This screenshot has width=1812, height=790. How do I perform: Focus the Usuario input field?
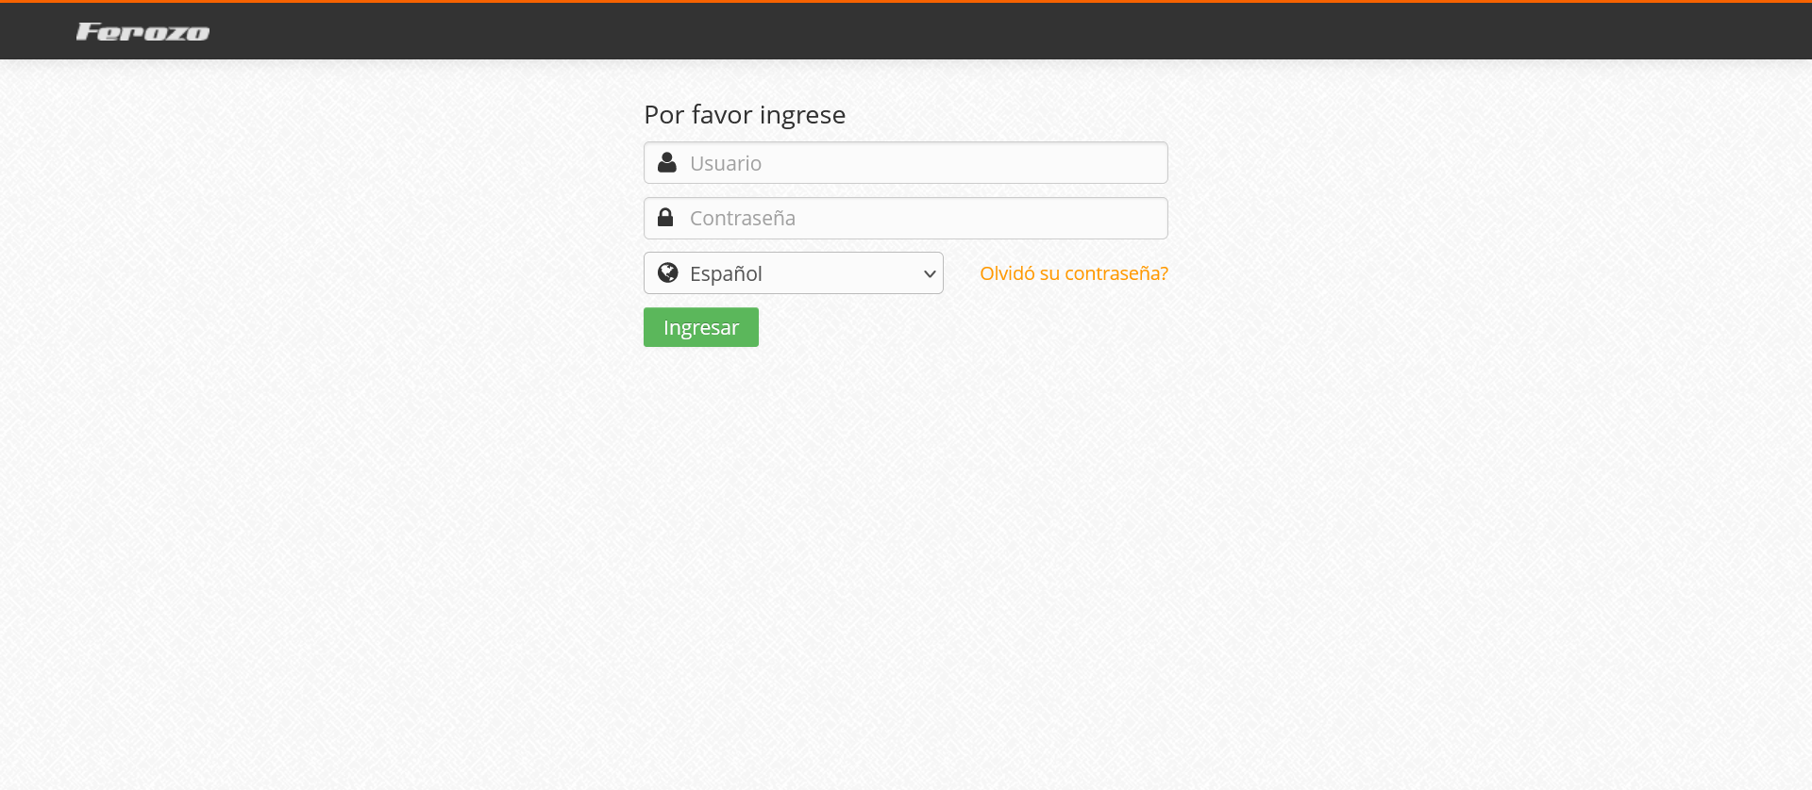(906, 163)
